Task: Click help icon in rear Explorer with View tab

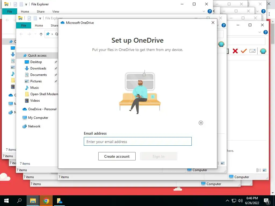Action: (209, 11)
